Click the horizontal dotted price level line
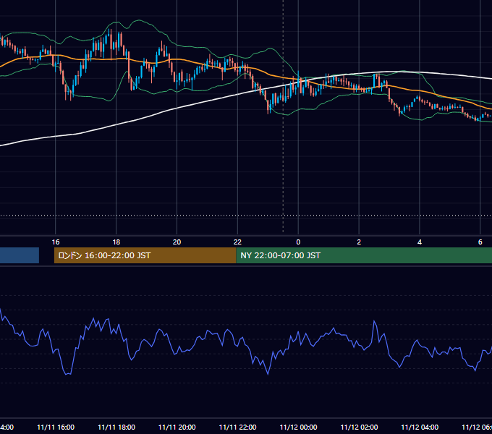 click(x=246, y=216)
